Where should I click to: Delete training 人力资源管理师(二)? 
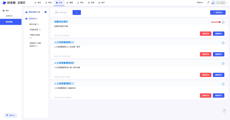[206, 96]
